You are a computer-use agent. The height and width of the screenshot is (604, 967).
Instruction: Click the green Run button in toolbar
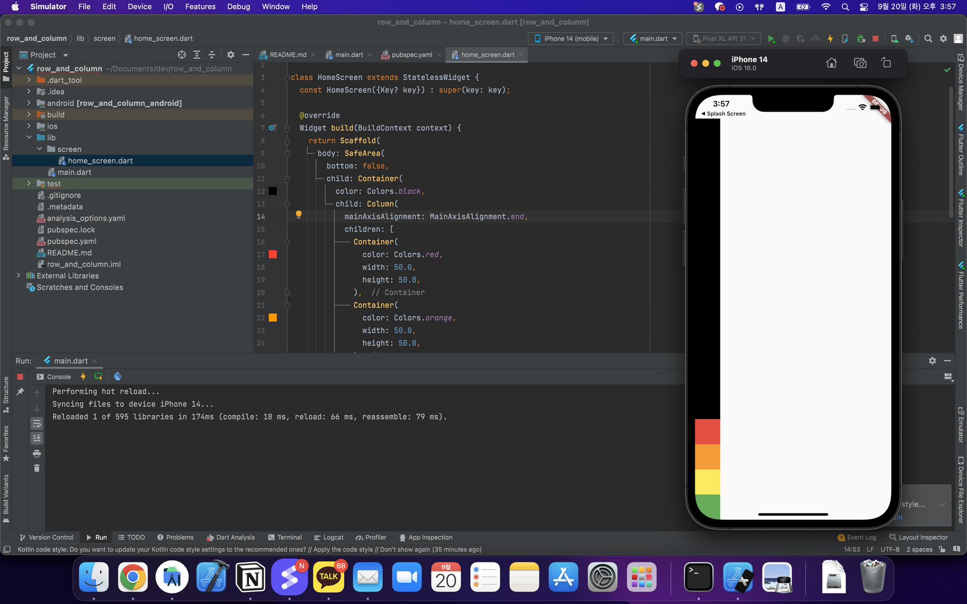pos(771,39)
